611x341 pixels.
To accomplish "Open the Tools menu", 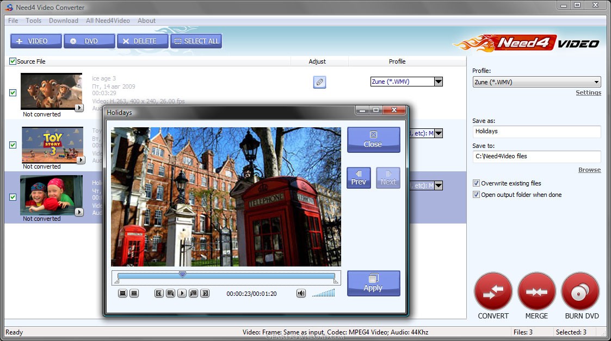I will tap(34, 21).
